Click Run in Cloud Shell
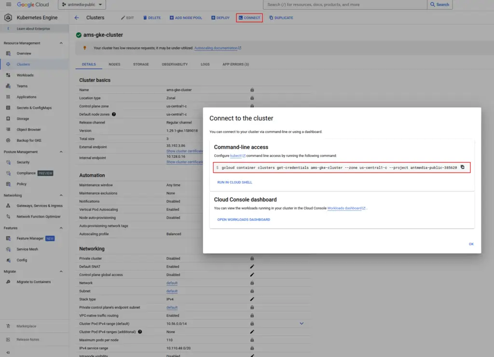Screen dimensions: 494x357 (235, 182)
